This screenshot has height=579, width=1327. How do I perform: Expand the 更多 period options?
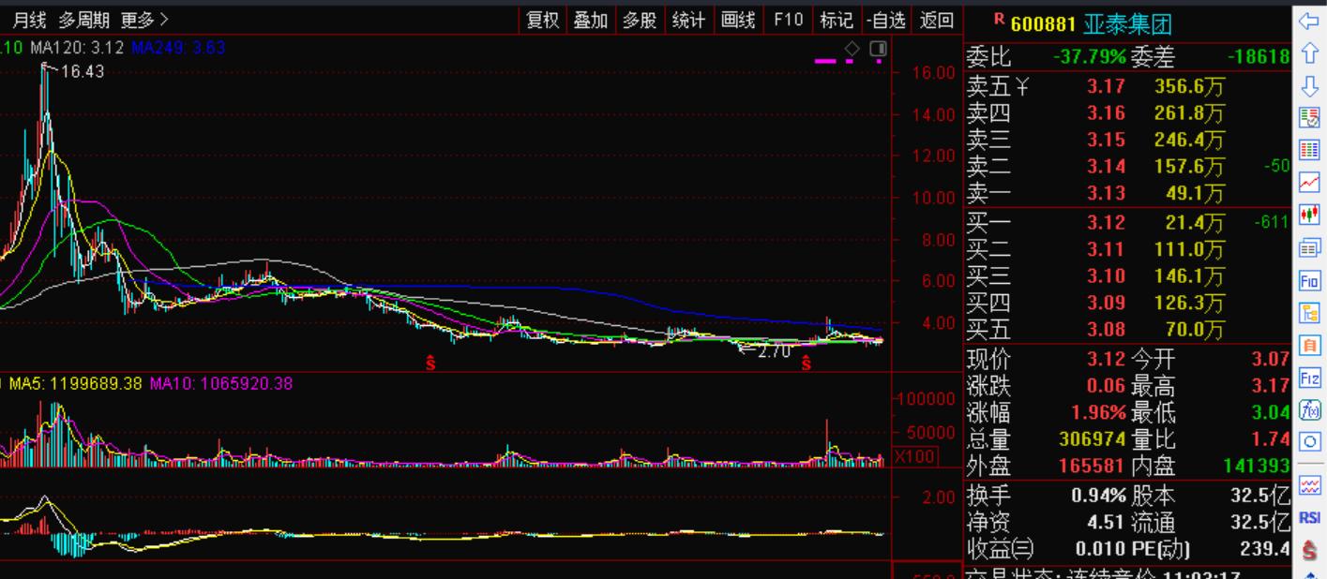(x=144, y=20)
